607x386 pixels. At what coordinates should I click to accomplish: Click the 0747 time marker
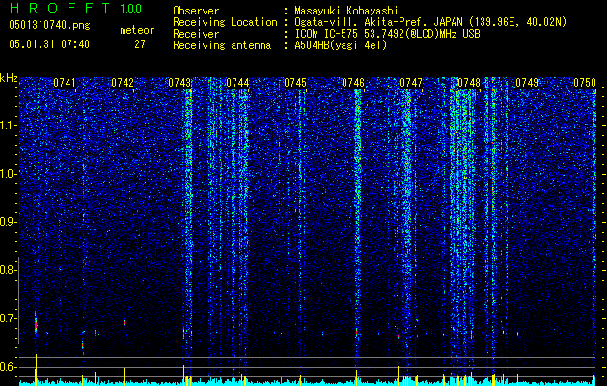point(411,82)
